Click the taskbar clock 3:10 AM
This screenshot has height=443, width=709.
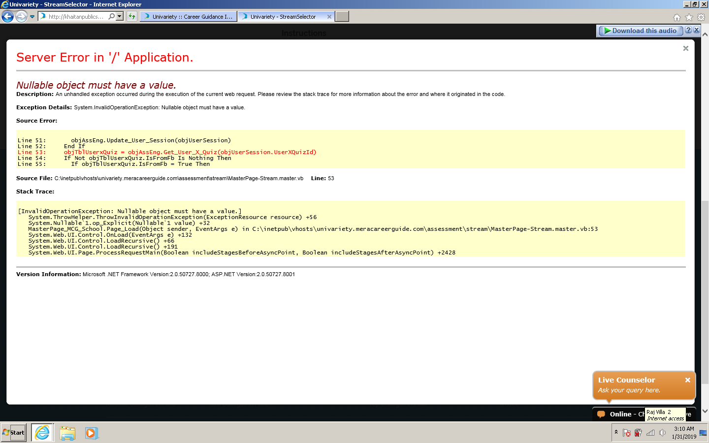point(684,433)
